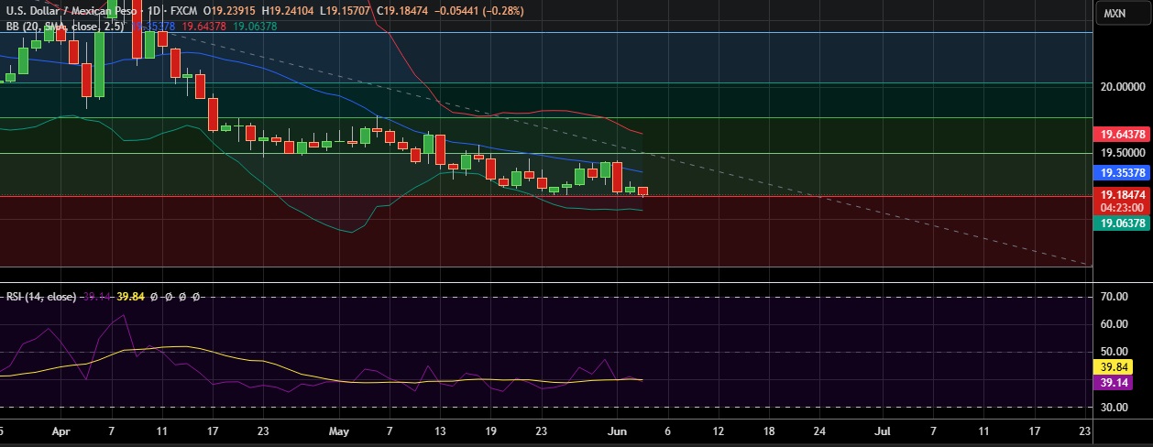The width and height of the screenshot is (1153, 447).
Task: Click the U.S. Dollar / Mexican Peso title
Action: tap(73, 11)
